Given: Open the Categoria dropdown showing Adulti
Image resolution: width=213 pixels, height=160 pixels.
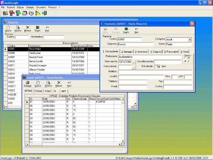Looking at the screenshot, I should 190,39.
